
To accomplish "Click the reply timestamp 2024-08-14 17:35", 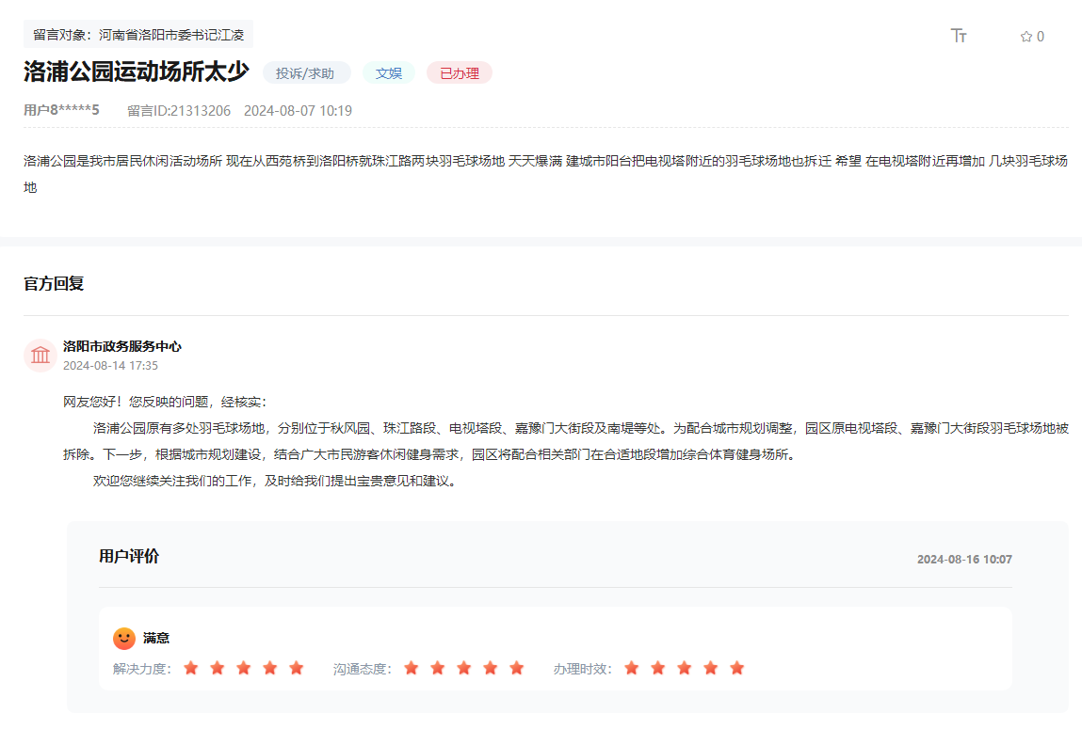I will coord(108,363).
